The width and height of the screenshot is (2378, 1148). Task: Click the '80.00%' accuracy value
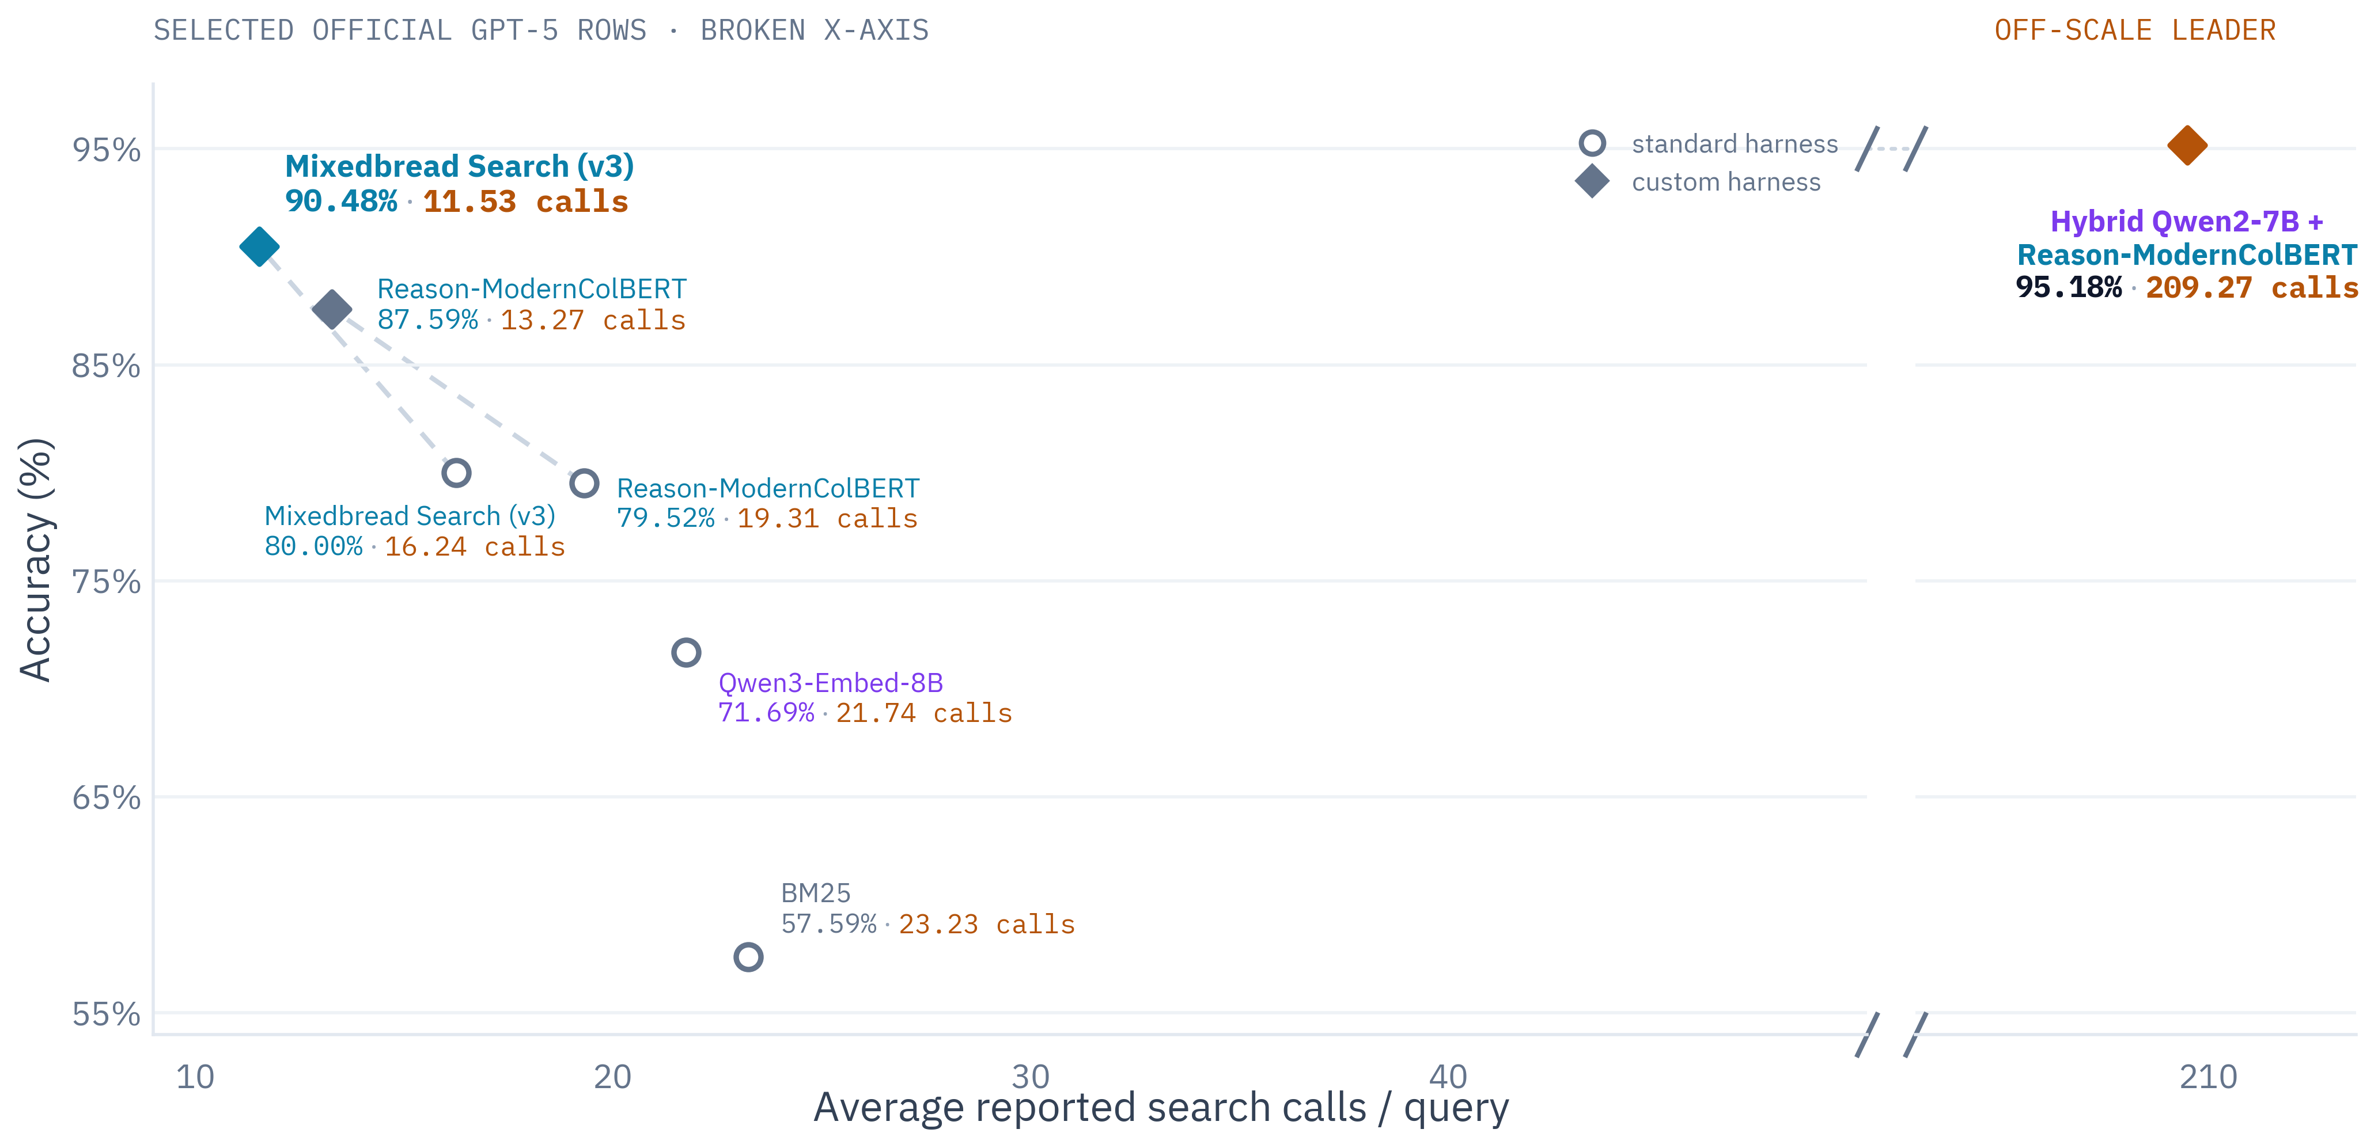coord(314,546)
